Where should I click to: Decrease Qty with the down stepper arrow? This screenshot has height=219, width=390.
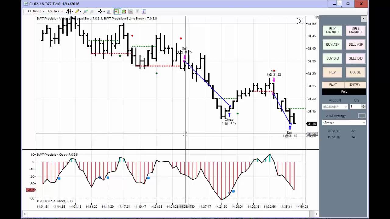click(363, 108)
